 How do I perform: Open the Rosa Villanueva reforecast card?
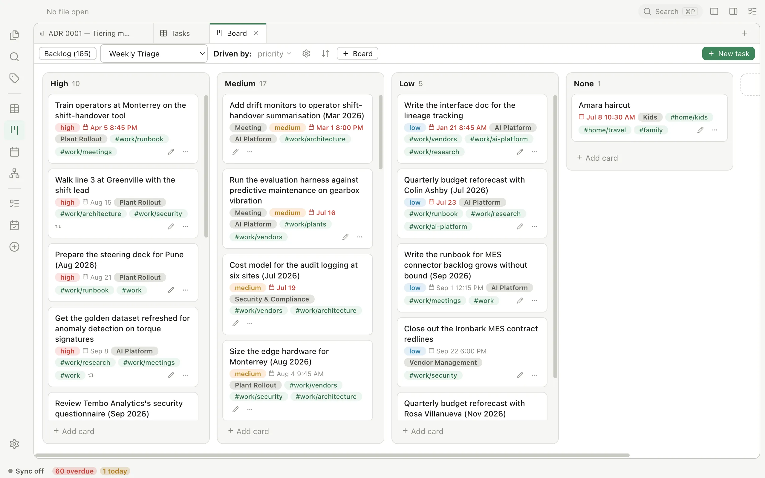pyautogui.click(x=472, y=407)
